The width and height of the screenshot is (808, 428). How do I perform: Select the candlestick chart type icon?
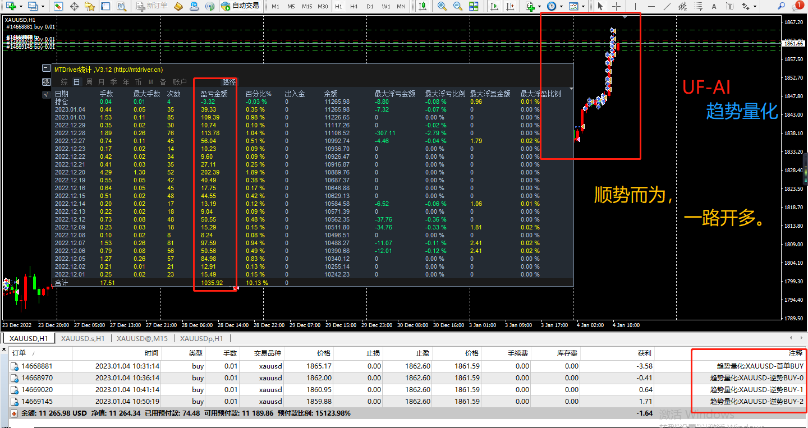422,6
